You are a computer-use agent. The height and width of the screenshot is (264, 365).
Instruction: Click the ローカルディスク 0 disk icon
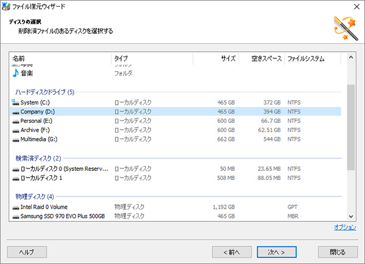click(16, 169)
